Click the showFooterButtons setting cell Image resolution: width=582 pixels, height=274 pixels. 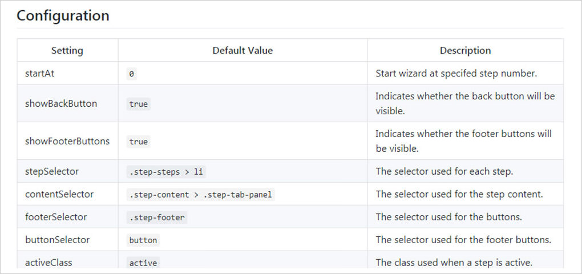point(67,141)
